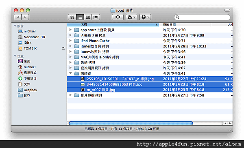
Task: Expand the itunes放照片 拷貝 folder
Action: tap(70, 51)
